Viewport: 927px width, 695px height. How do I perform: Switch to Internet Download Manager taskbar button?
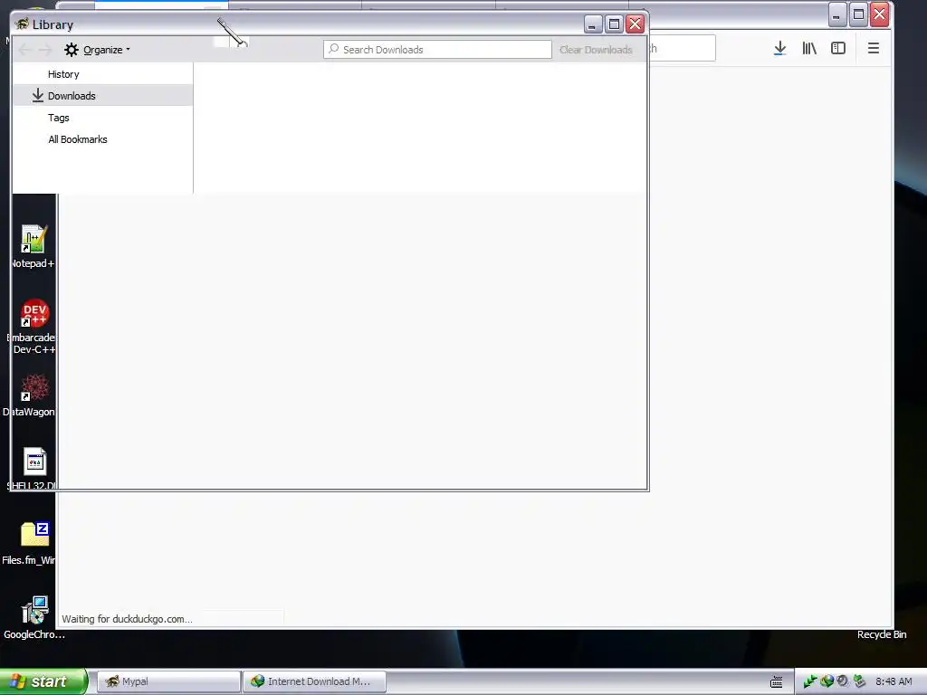pos(314,681)
